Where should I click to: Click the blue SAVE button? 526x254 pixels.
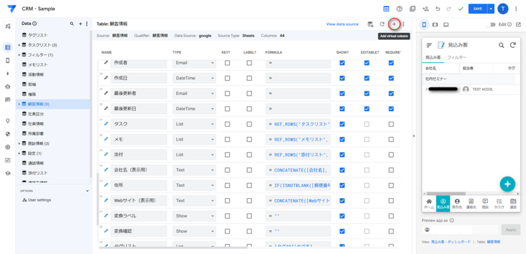(478, 9)
